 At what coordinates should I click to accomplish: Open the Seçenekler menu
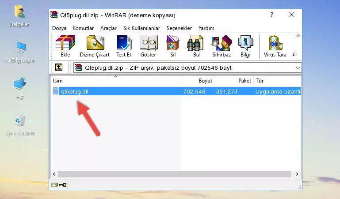point(179,28)
